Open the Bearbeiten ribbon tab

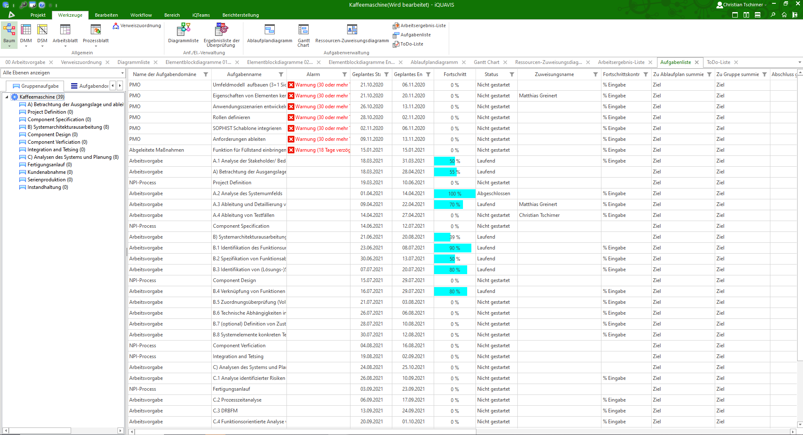[106, 15]
